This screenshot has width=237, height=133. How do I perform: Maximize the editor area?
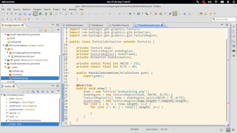tap(227, 25)
